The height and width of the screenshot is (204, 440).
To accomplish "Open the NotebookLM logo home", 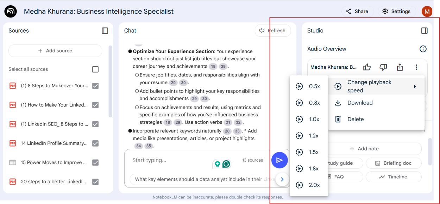I will 11,12.
